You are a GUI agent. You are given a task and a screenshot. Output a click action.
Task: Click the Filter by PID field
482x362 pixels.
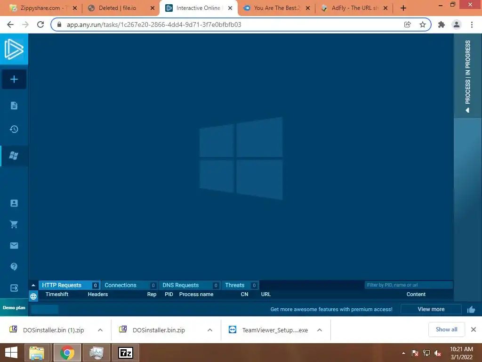(x=409, y=285)
